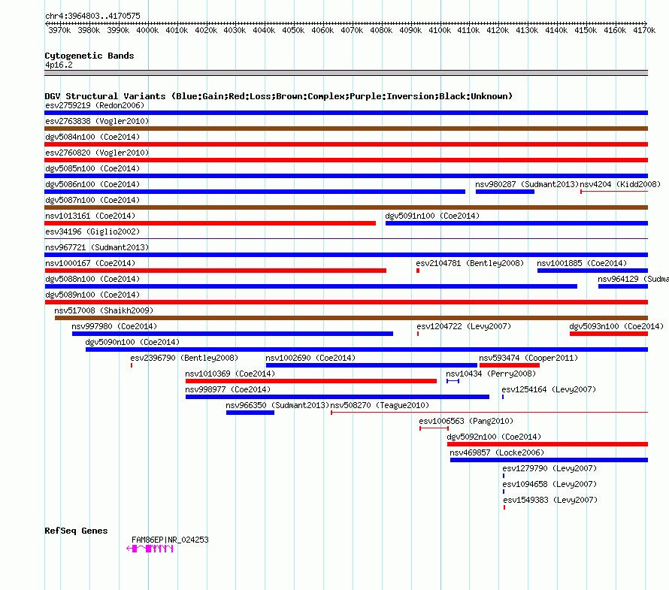Screen dimensions: 669x590
Task: Click the esv2759219 (Redon2006) variant label
Action: pyautogui.click(x=95, y=105)
